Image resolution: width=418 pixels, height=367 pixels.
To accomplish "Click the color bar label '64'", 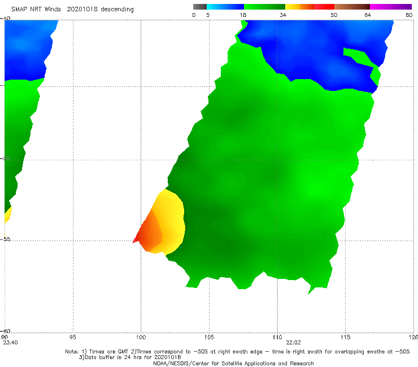I will [x=368, y=15].
